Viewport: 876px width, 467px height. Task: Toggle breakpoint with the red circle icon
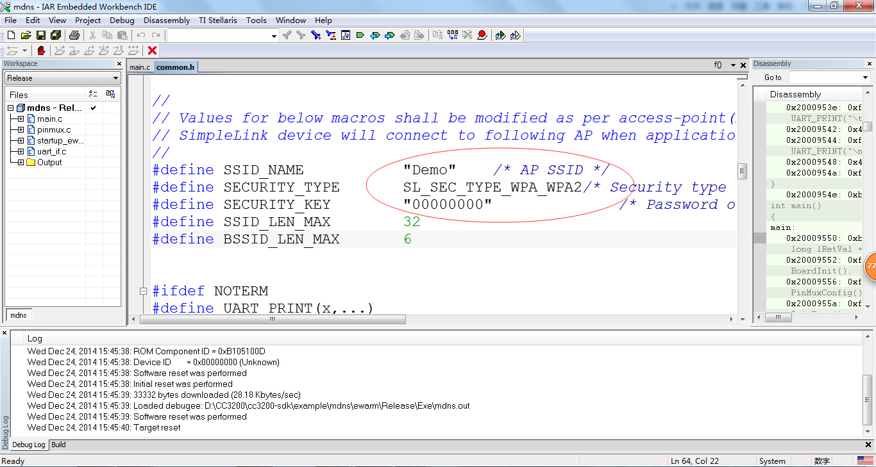pos(482,35)
